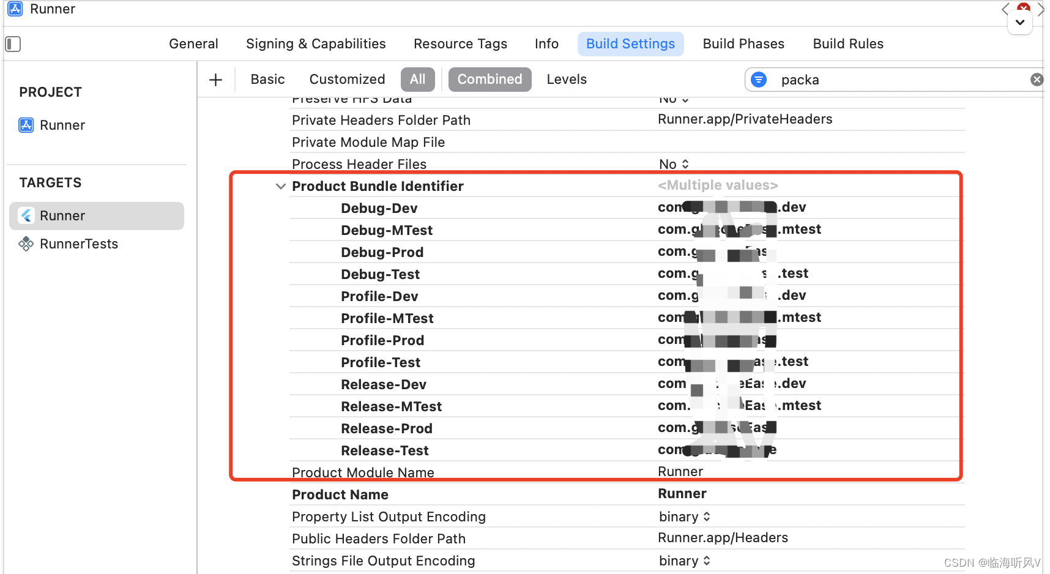Show Basic build settings
Viewport: 1050px width, 574px height.
[267, 80]
